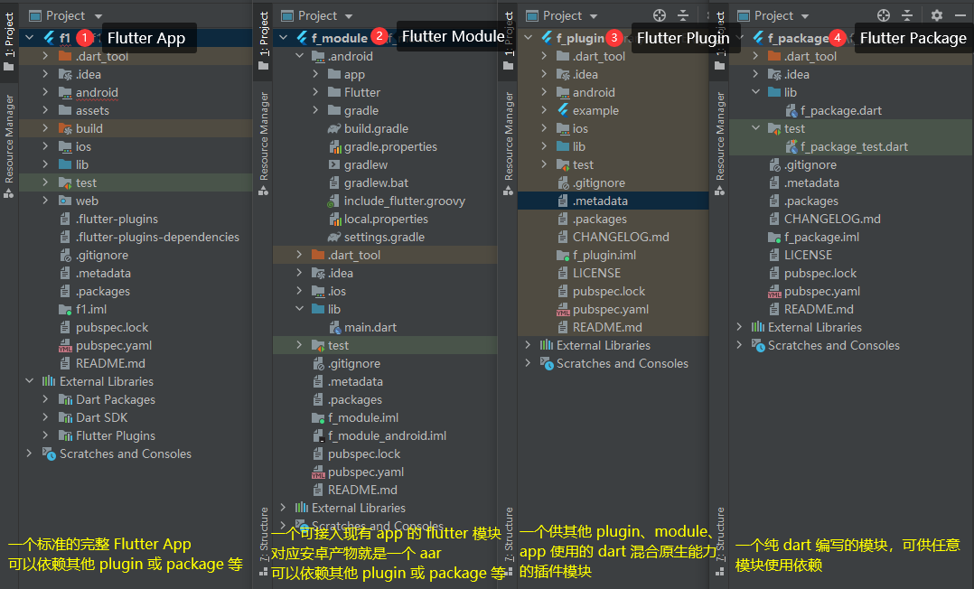Open the gear settings in f_package panel header
This screenshot has height=589, width=974.
pos(937,15)
